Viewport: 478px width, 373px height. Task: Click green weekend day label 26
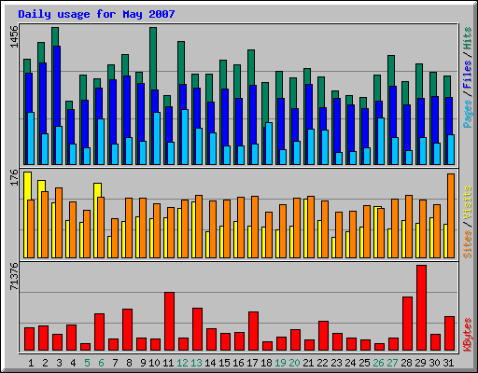point(378,363)
